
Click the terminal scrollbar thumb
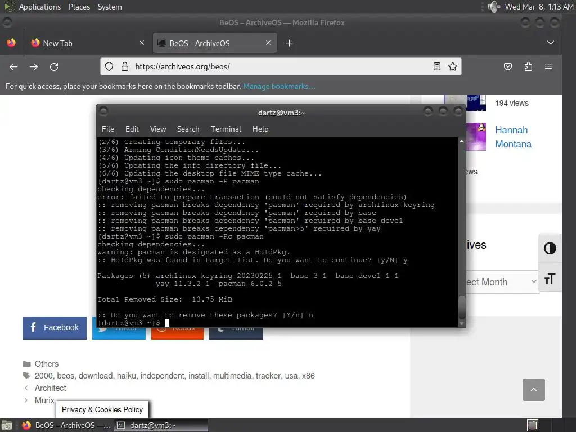pos(462,308)
